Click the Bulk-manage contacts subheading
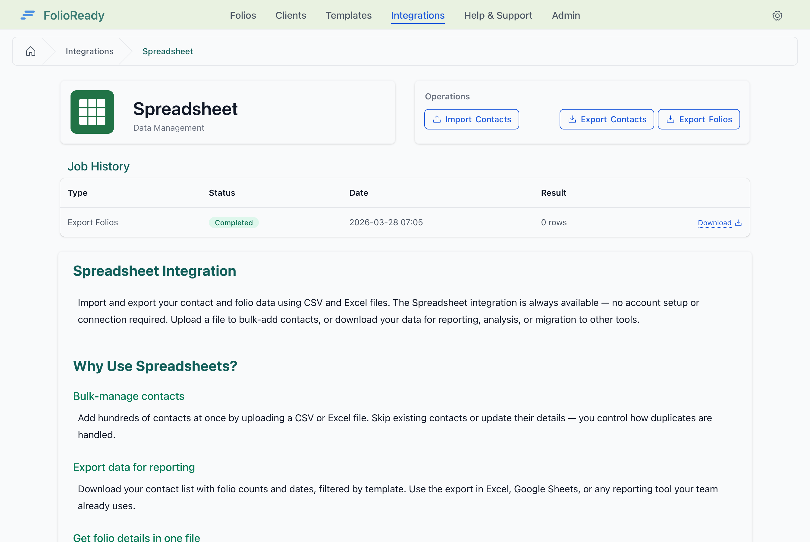810x542 pixels. (128, 396)
